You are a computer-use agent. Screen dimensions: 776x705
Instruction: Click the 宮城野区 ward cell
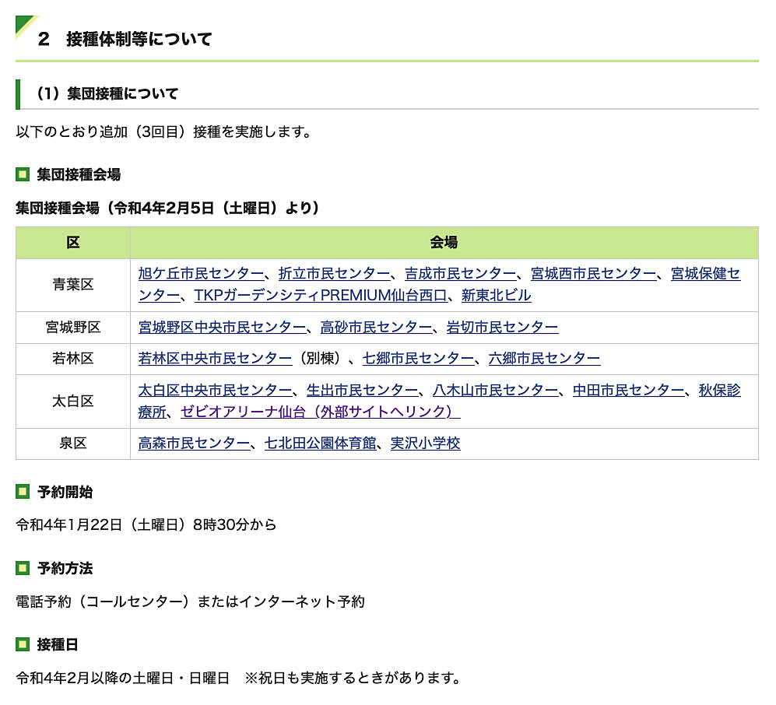73,328
